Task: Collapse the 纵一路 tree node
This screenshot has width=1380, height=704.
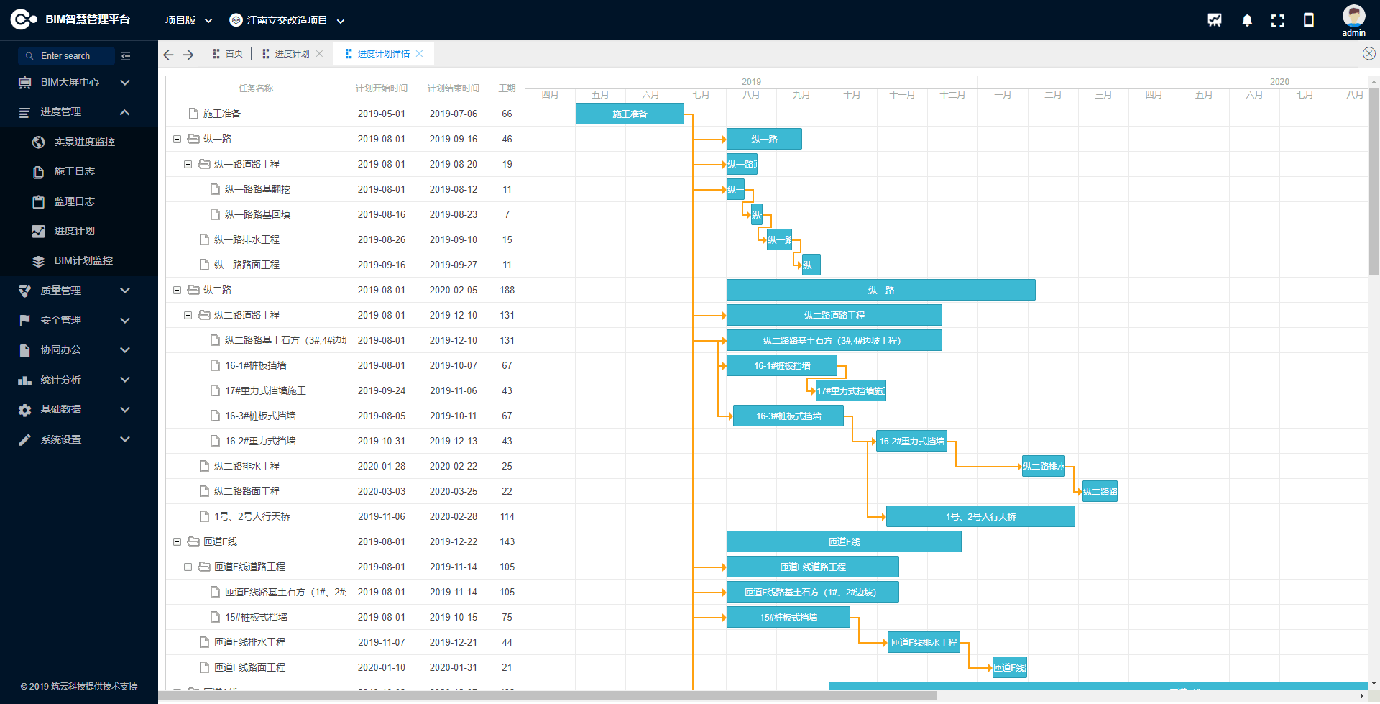Action: tap(178, 140)
